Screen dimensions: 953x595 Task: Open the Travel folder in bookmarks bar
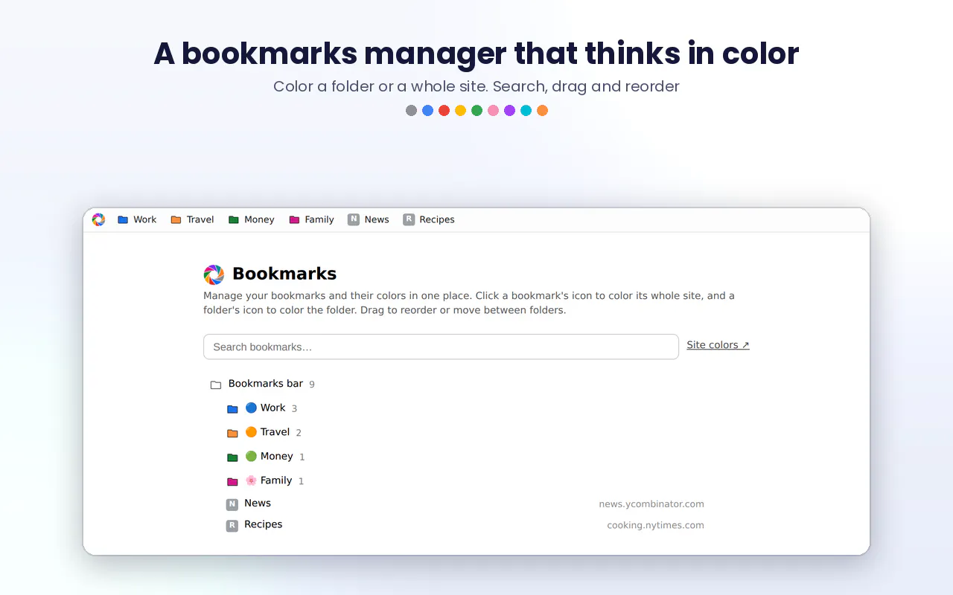tap(192, 219)
